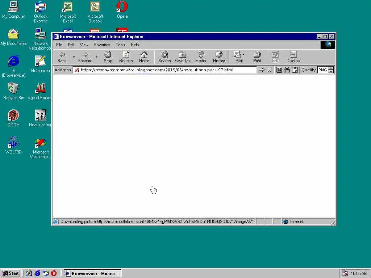Select the My Computer desktop icon

coord(13,10)
